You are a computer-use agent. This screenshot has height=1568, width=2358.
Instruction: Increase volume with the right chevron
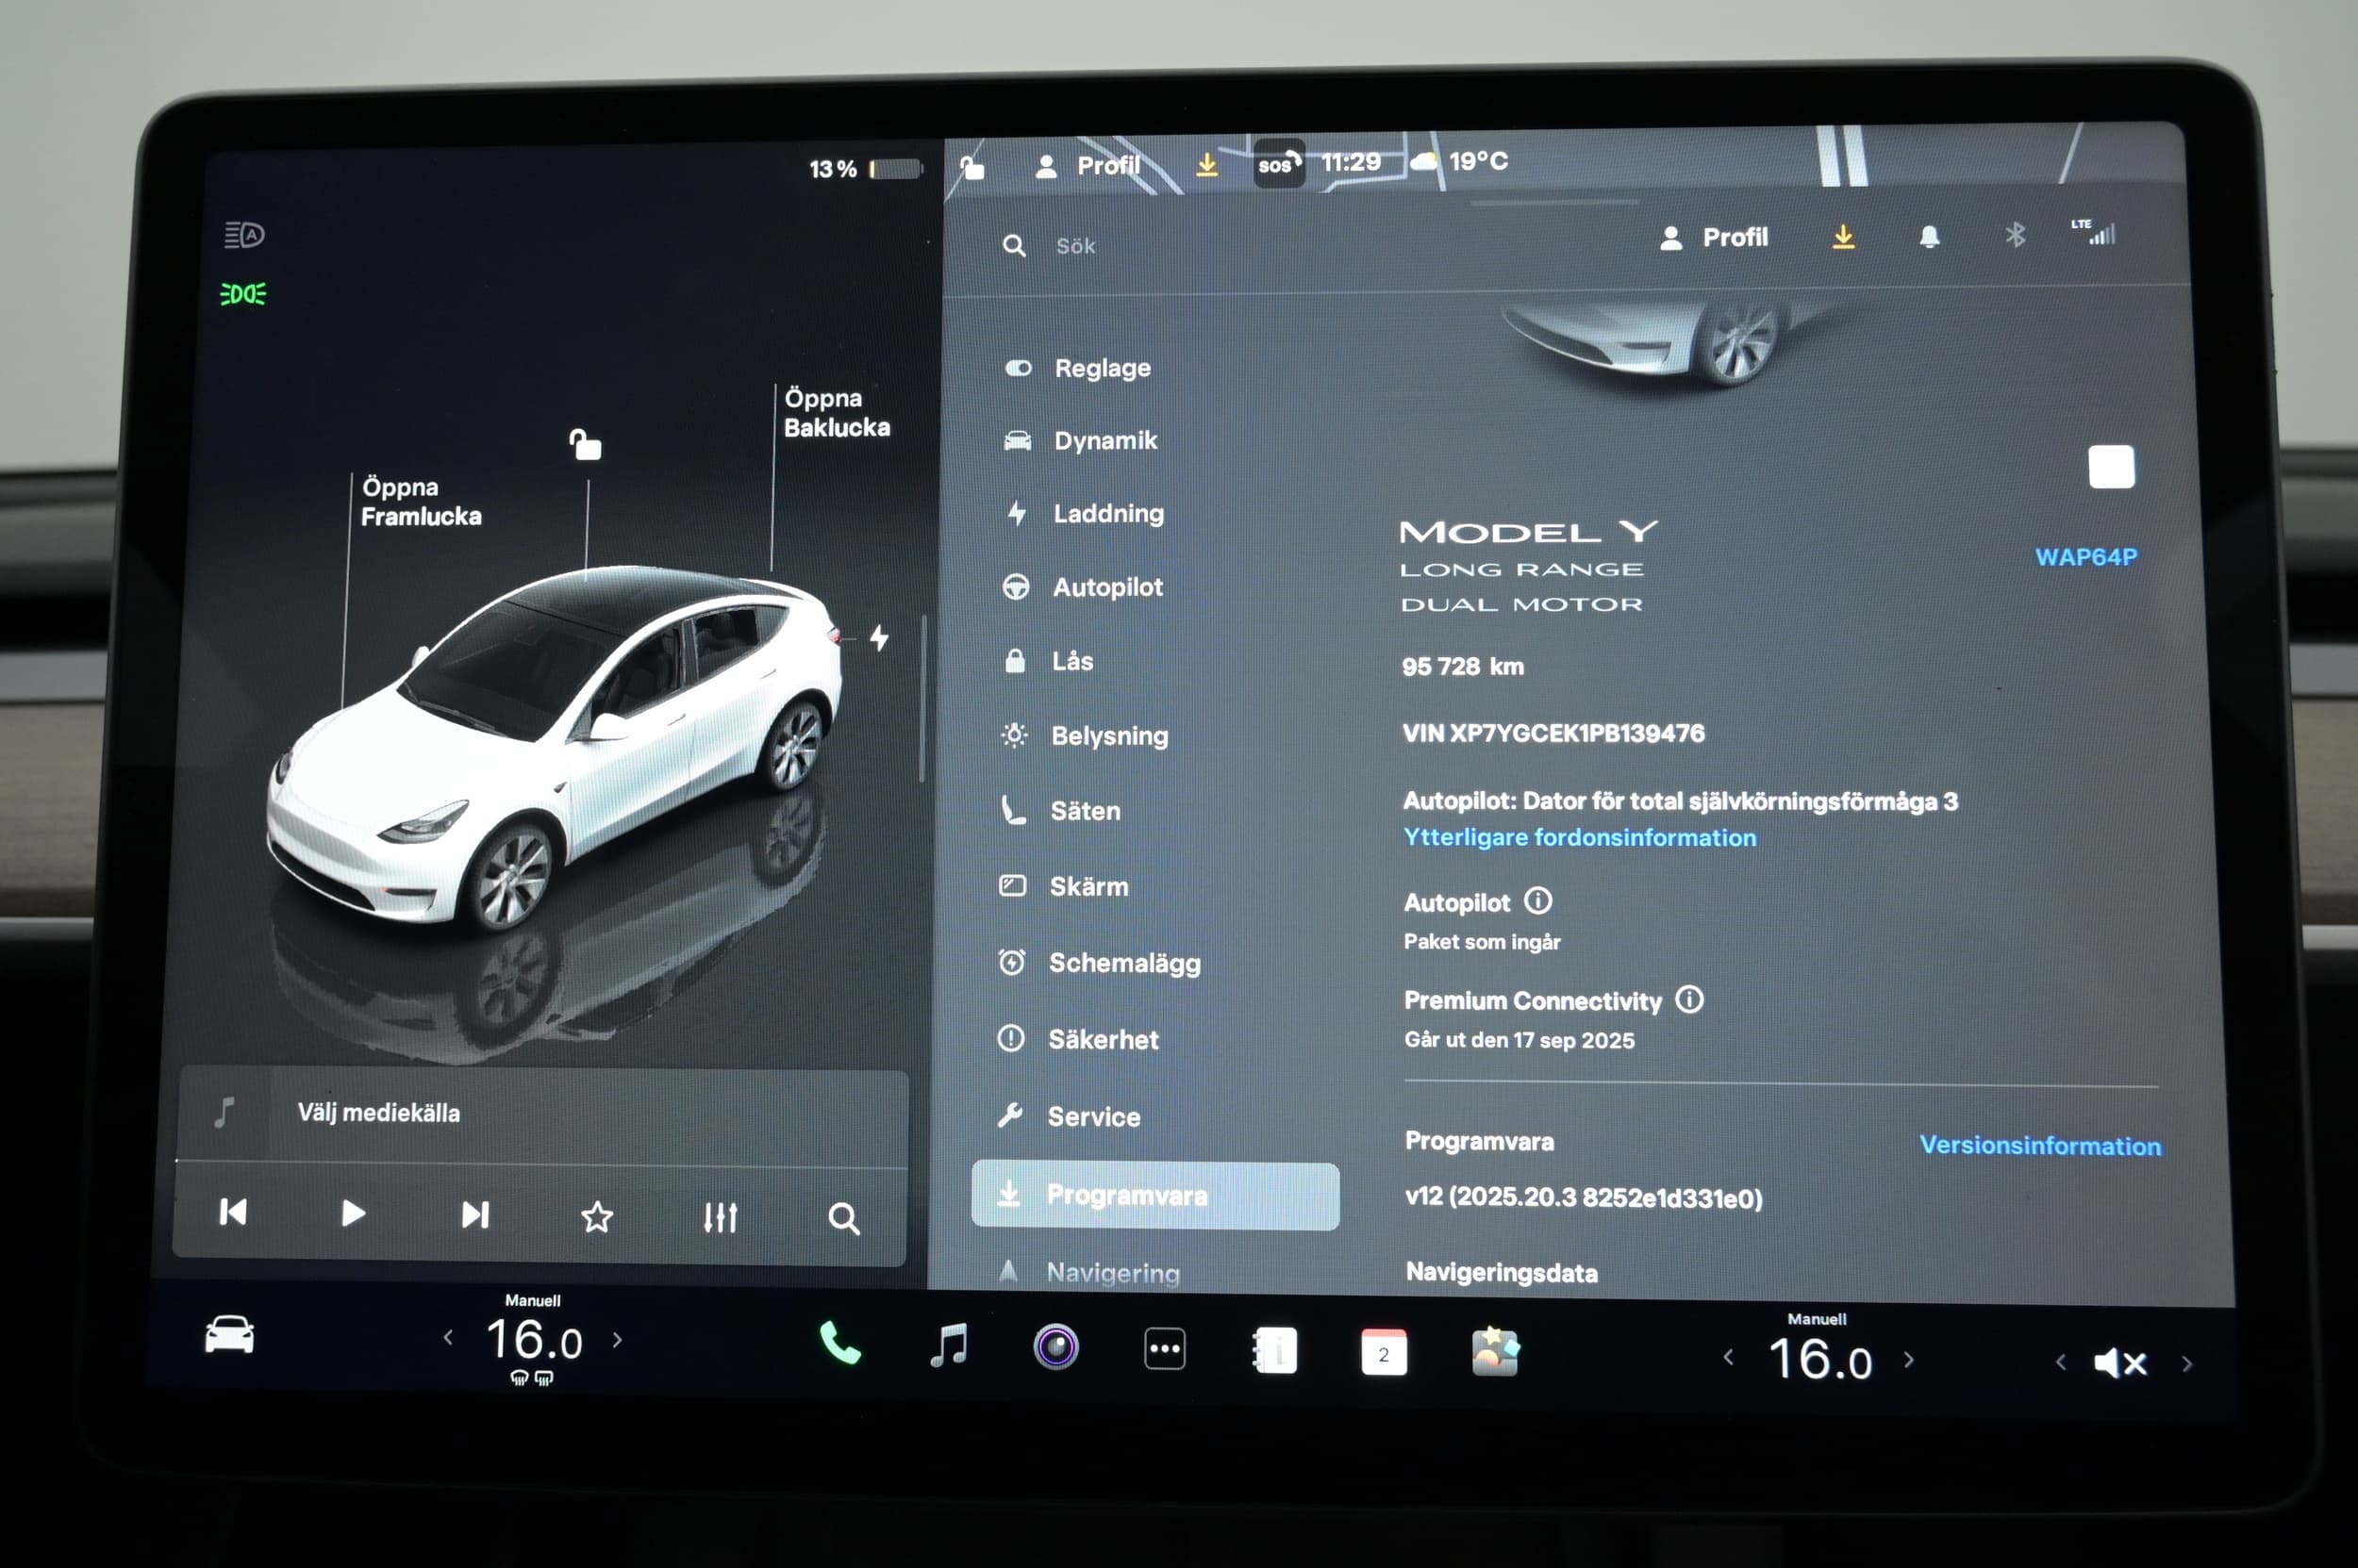click(x=2187, y=1364)
